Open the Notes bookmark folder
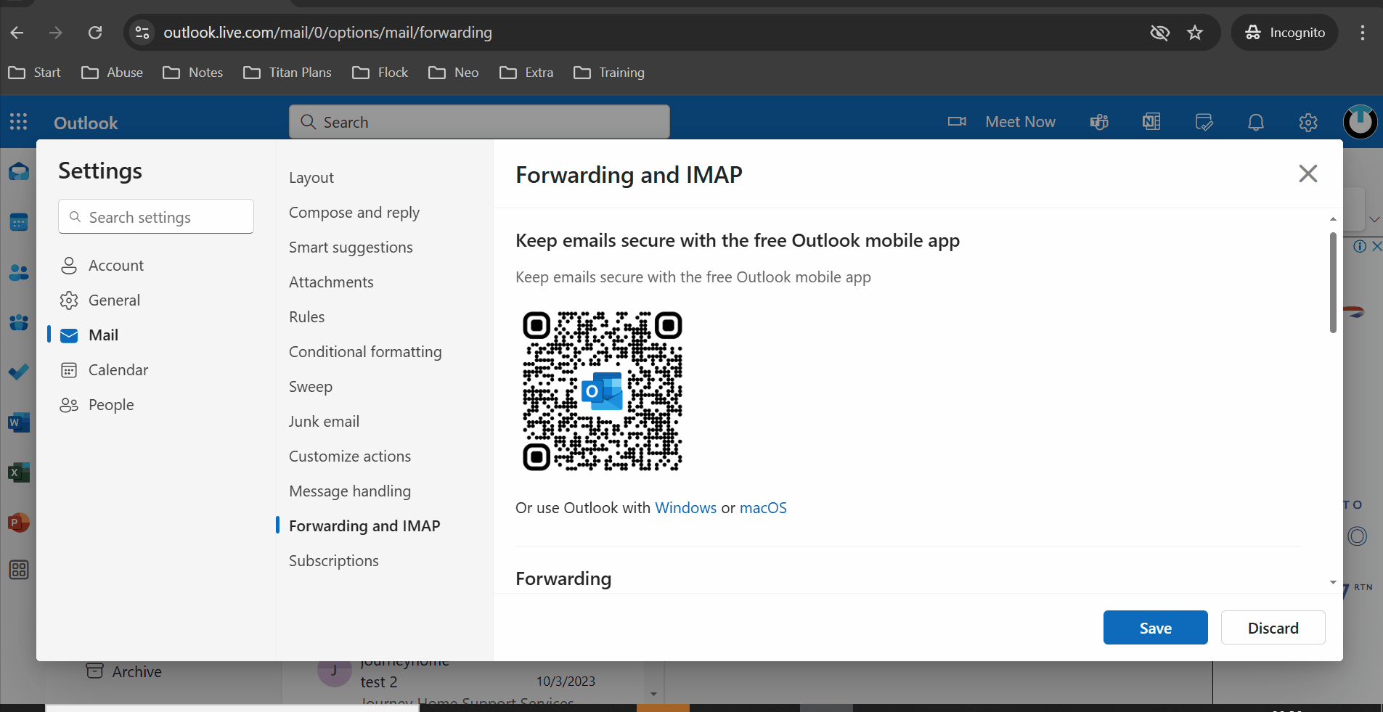This screenshot has width=1383, height=712. point(192,73)
